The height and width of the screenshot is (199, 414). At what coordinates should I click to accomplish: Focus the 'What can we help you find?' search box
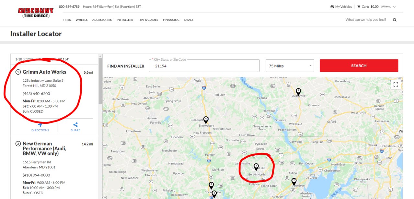point(366,20)
